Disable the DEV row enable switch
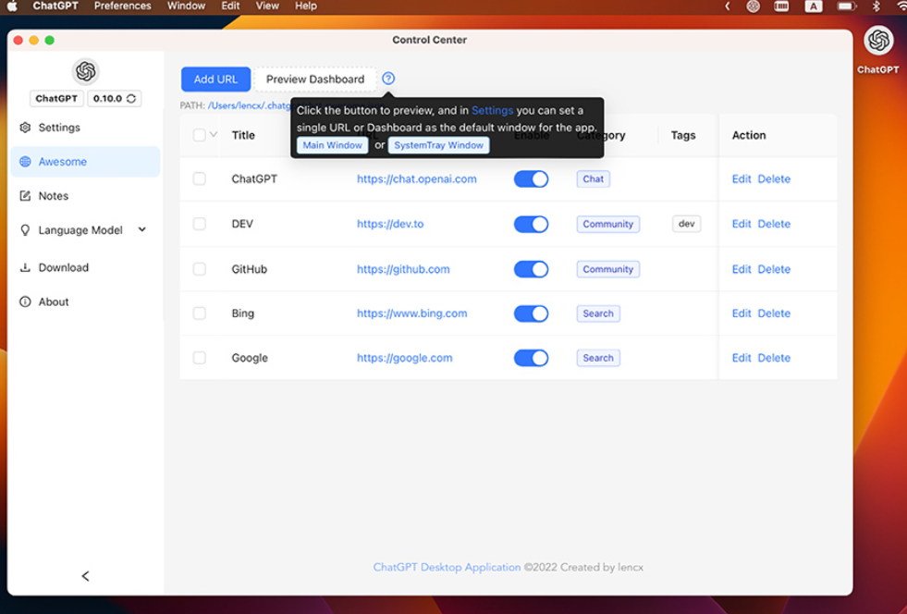907x614 pixels. (531, 224)
